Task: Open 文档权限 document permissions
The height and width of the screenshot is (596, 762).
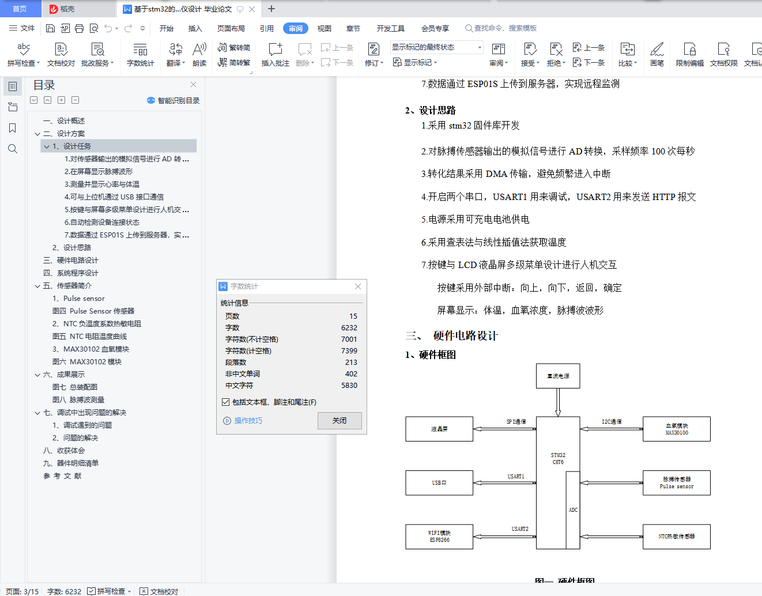Action: point(724,55)
